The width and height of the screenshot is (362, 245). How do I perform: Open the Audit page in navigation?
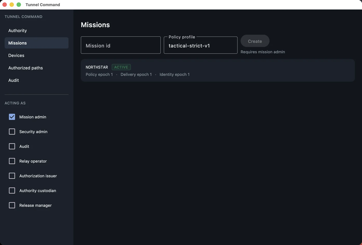point(36,80)
